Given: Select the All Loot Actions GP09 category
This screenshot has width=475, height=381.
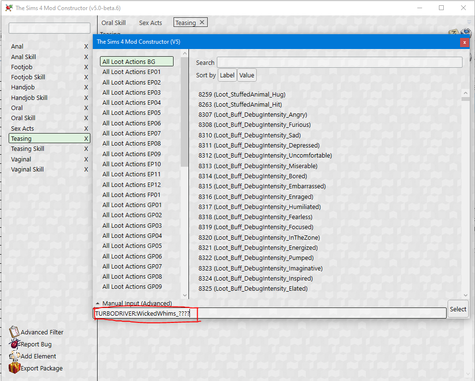Looking at the screenshot, I should pyautogui.click(x=132, y=286).
